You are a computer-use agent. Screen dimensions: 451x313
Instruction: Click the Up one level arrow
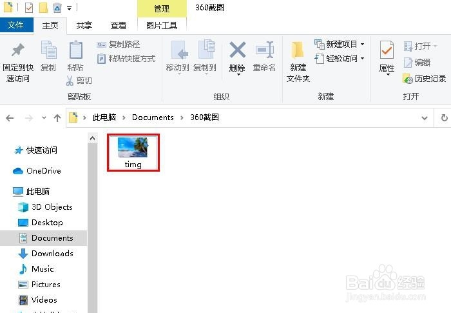57,118
